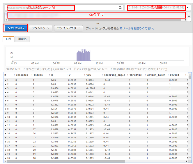This screenshot has height=164, width=193.
Task: Click the histogram bars near 09 AM
Action: click(84, 55)
